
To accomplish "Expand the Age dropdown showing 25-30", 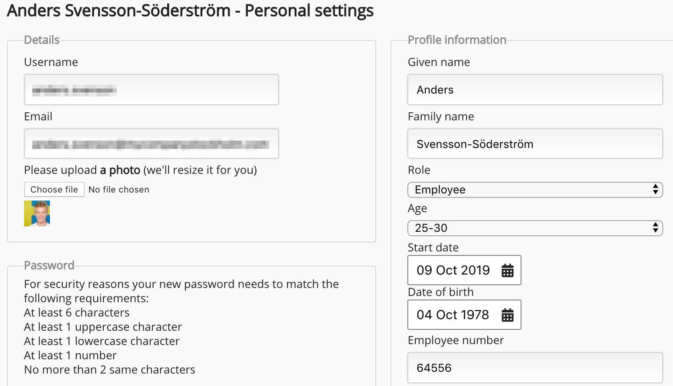I will [535, 228].
